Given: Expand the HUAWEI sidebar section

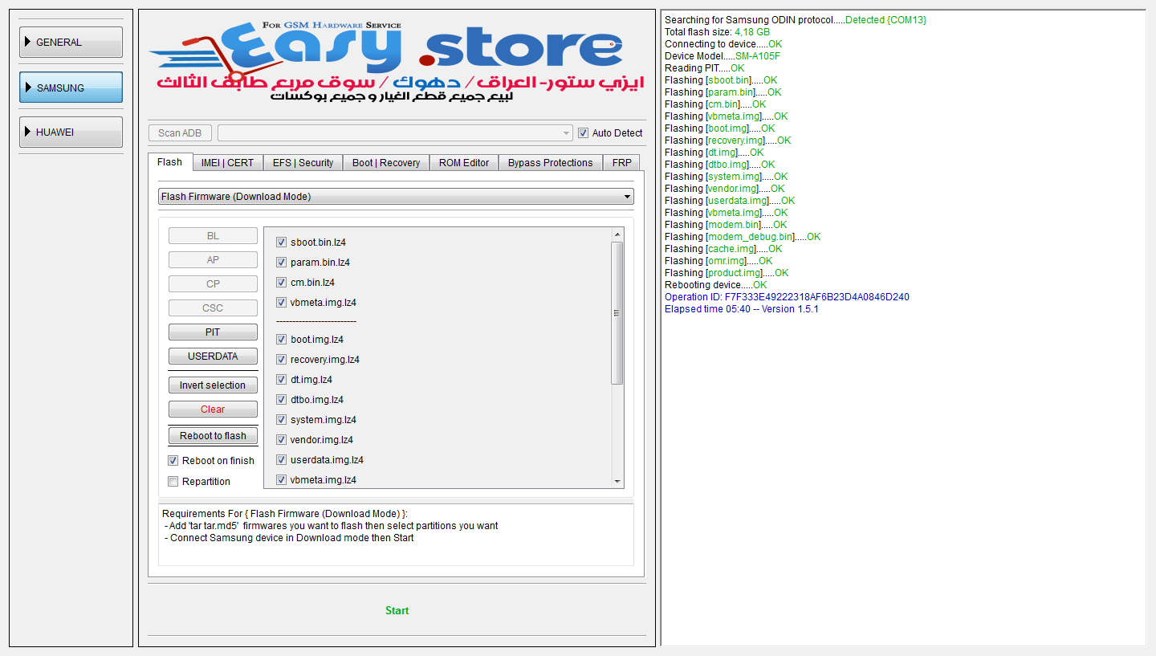Looking at the screenshot, I should [71, 132].
